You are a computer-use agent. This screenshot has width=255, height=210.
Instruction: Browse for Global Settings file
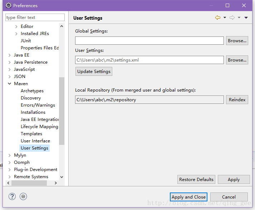click(x=237, y=41)
